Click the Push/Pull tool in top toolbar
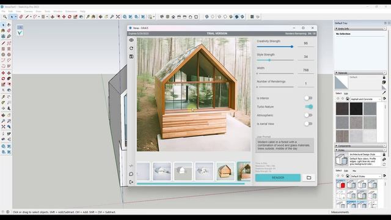 [x=53, y=16]
